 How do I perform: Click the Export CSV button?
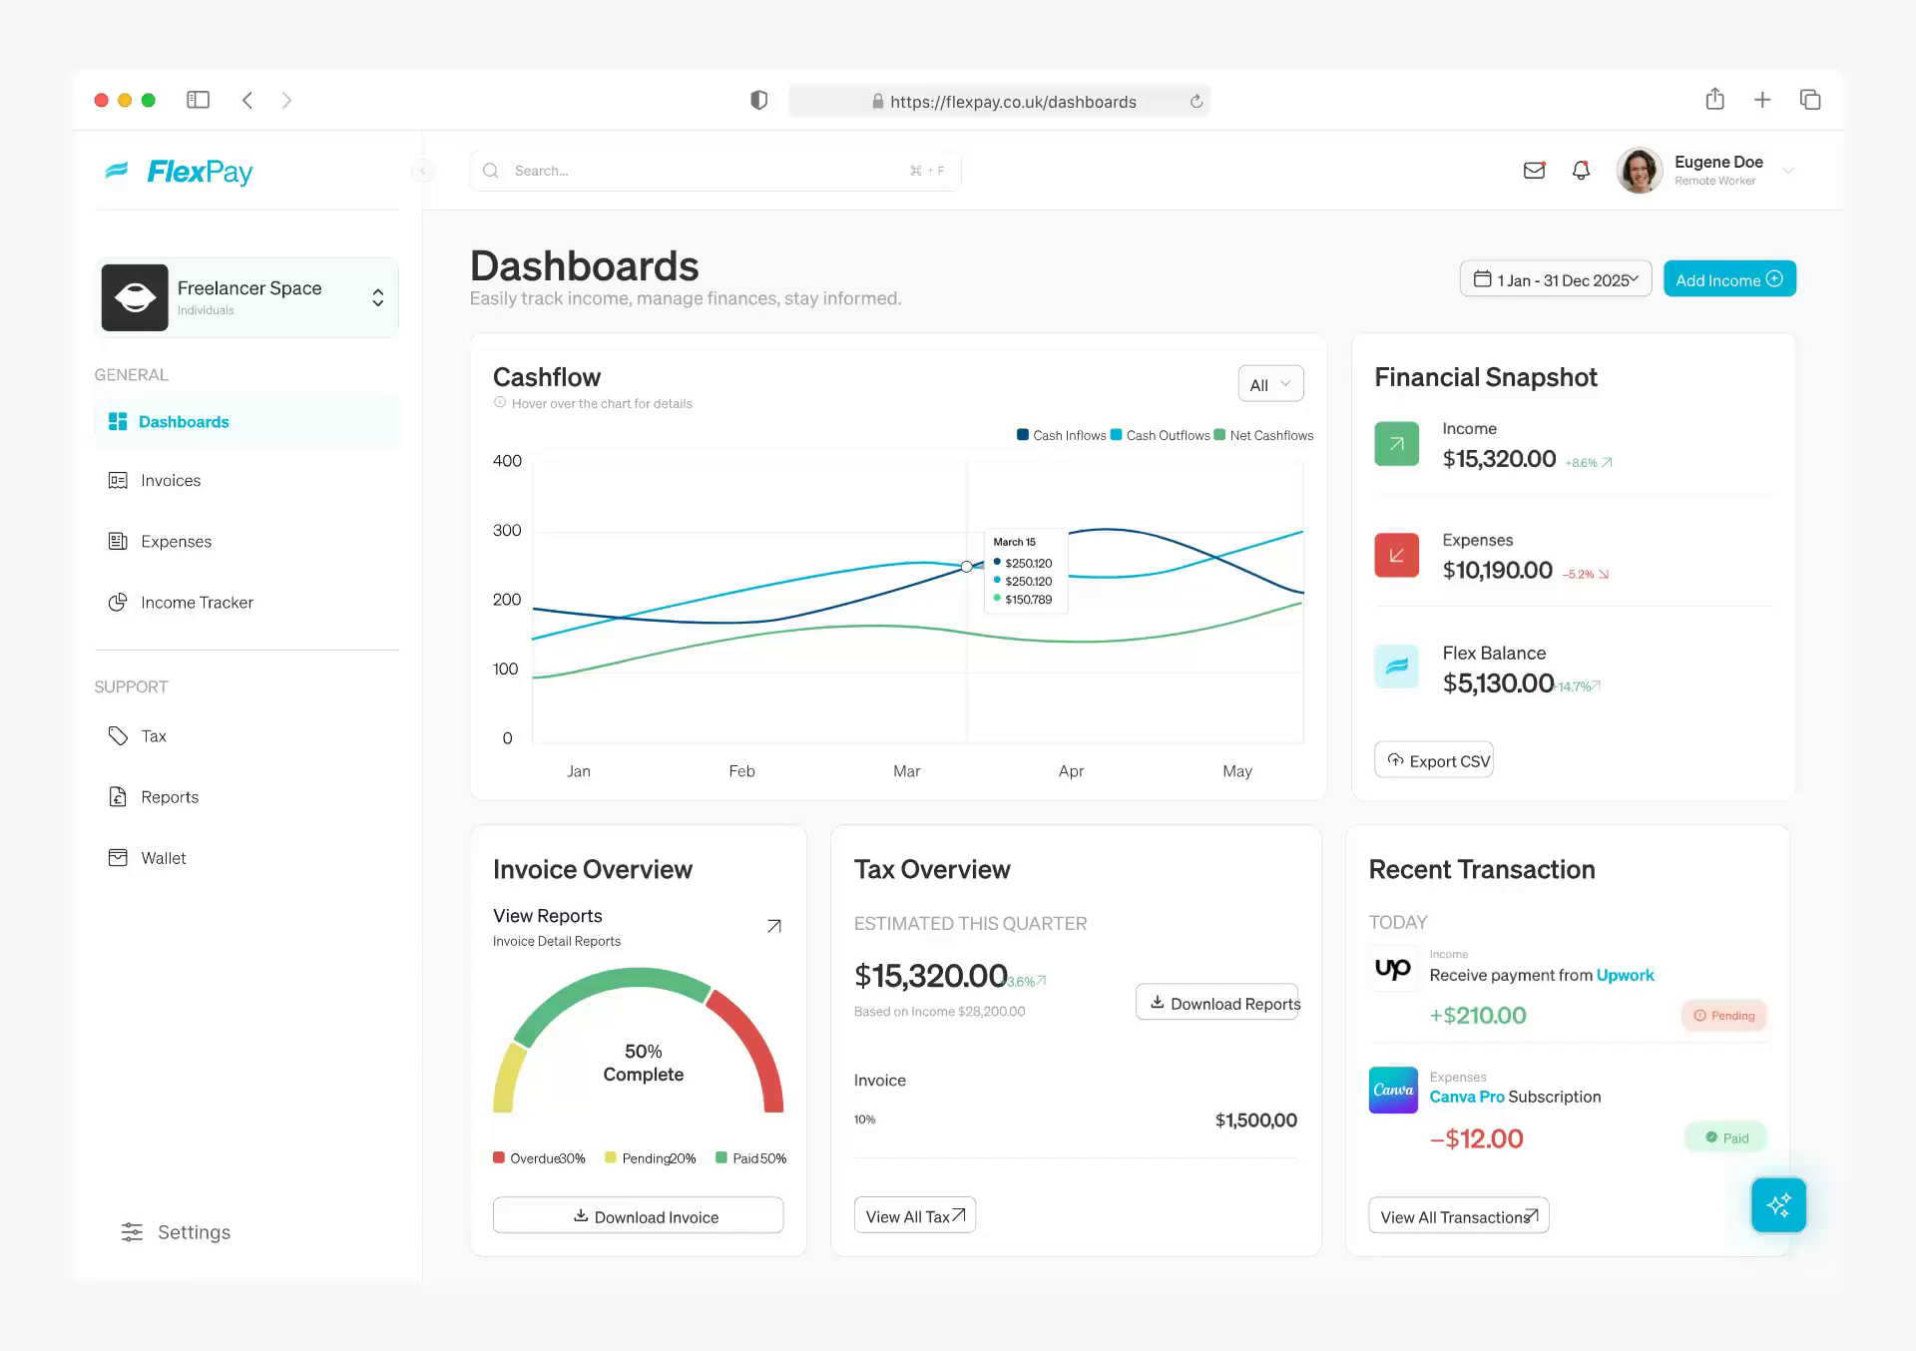[x=1433, y=760]
